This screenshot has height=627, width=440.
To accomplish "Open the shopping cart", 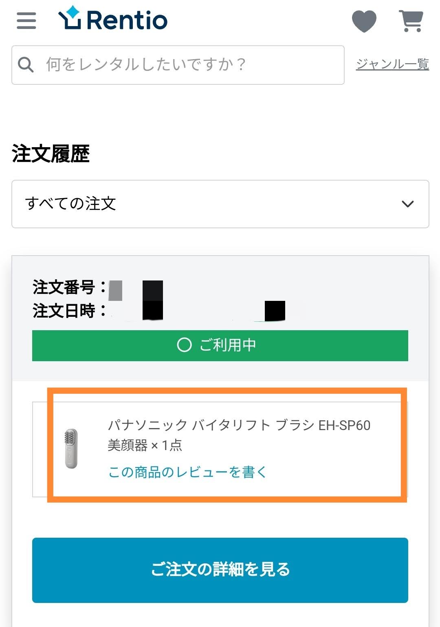I will [411, 21].
